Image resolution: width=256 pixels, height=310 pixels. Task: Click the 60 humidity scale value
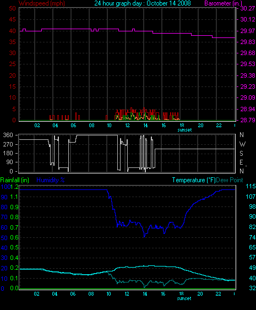coord(4,227)
